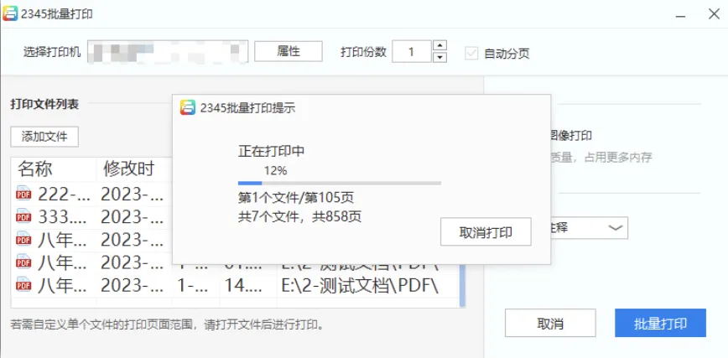The width and height of the screenshot is (728, 358).
Task: Click PDF icon in row with path E:\2-测试文档\PDF\
Action: coord(23,283)
